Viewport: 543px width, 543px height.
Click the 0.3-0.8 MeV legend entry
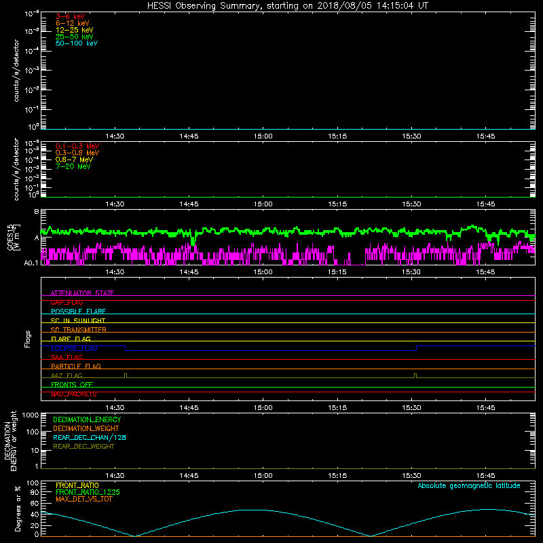coord(77,153)
